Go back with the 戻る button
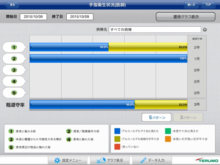 12,5
